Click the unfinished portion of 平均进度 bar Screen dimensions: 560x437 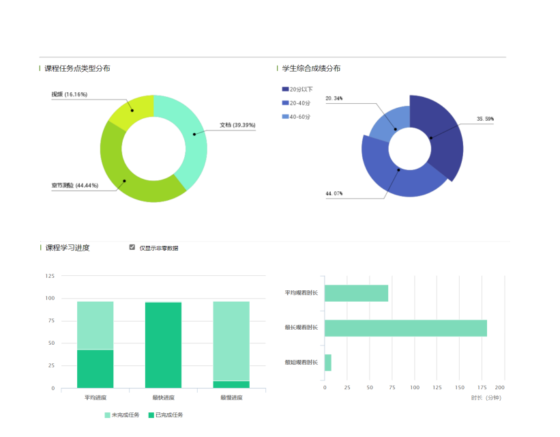click(95, 325)
